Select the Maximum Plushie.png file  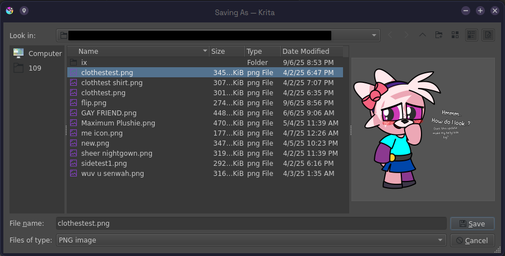(118, 123)
